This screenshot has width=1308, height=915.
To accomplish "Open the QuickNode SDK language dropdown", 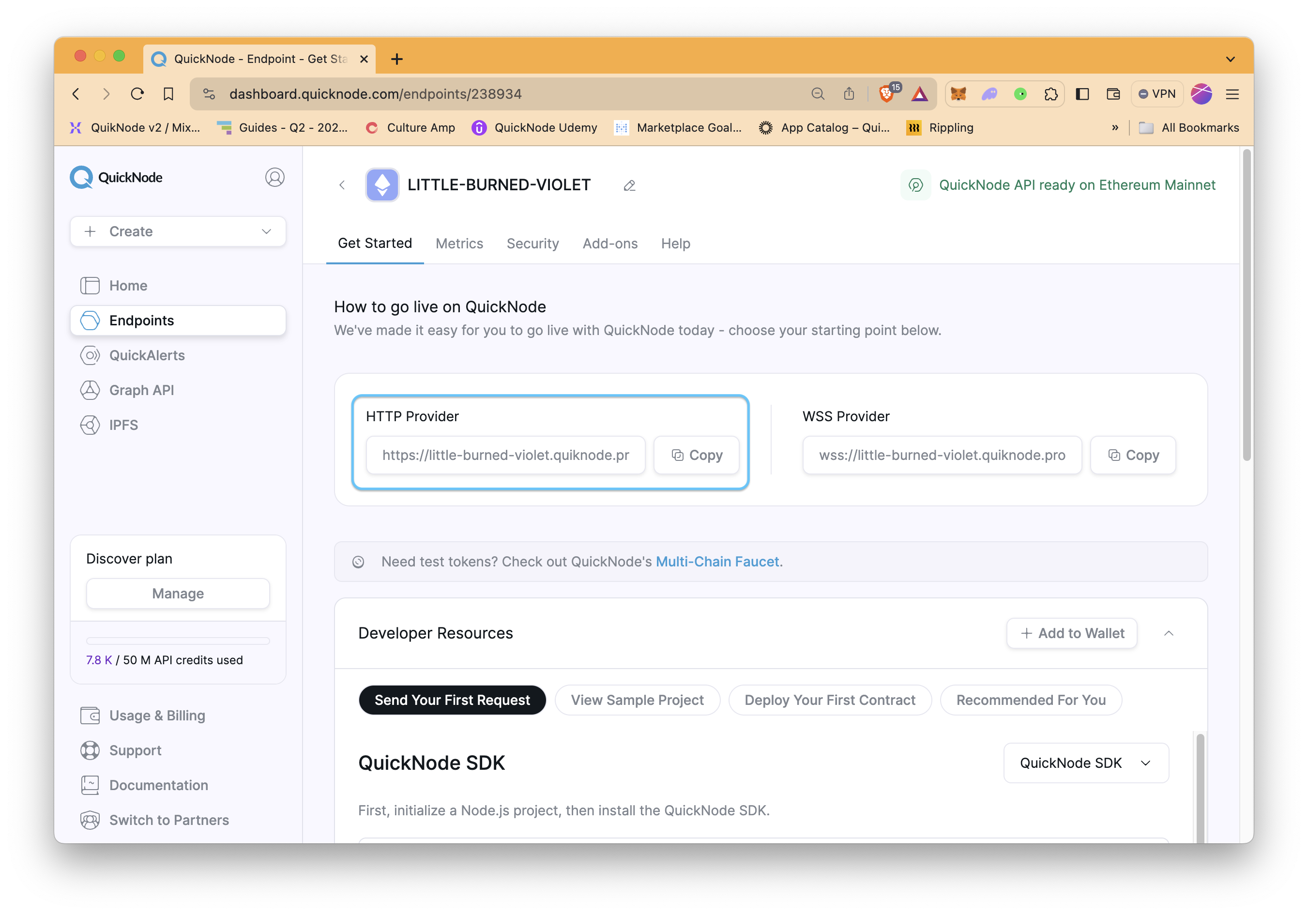I will (1086, 763).
